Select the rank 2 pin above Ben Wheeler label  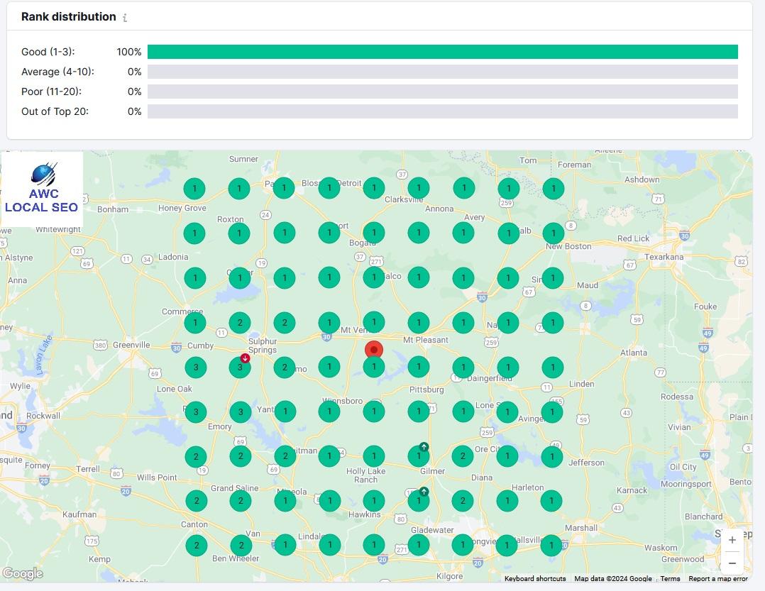click(241, 545)
